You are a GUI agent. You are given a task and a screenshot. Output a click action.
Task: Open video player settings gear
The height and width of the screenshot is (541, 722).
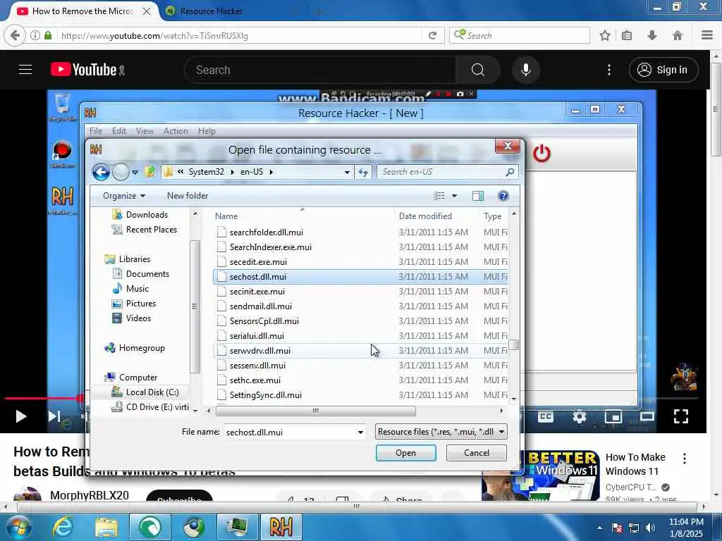(x=580, y=416)
